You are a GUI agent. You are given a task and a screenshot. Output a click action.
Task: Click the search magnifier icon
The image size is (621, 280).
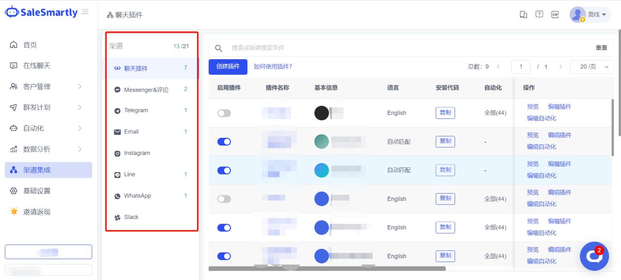coord(219,48)
